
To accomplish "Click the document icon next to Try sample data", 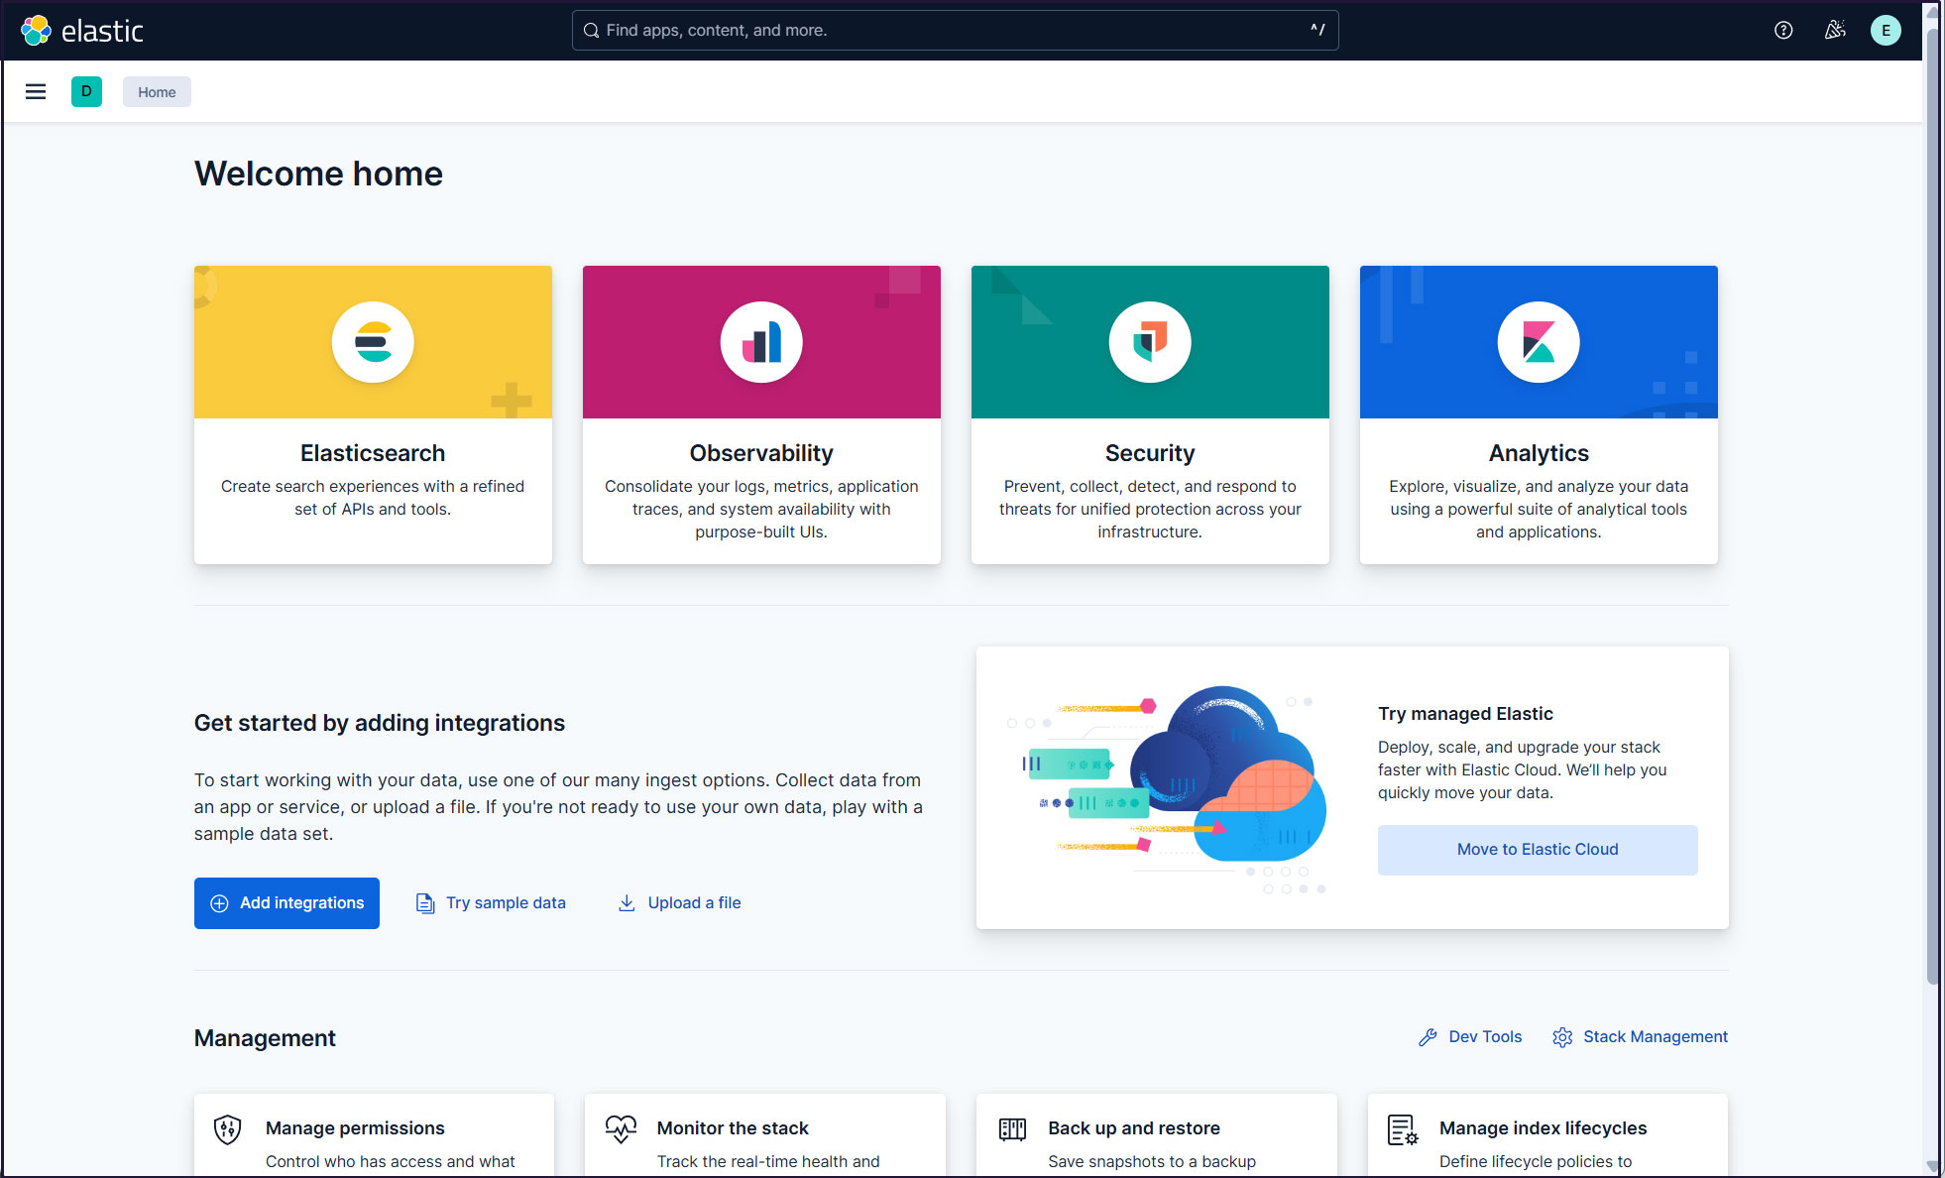I will tap(425, 903).
